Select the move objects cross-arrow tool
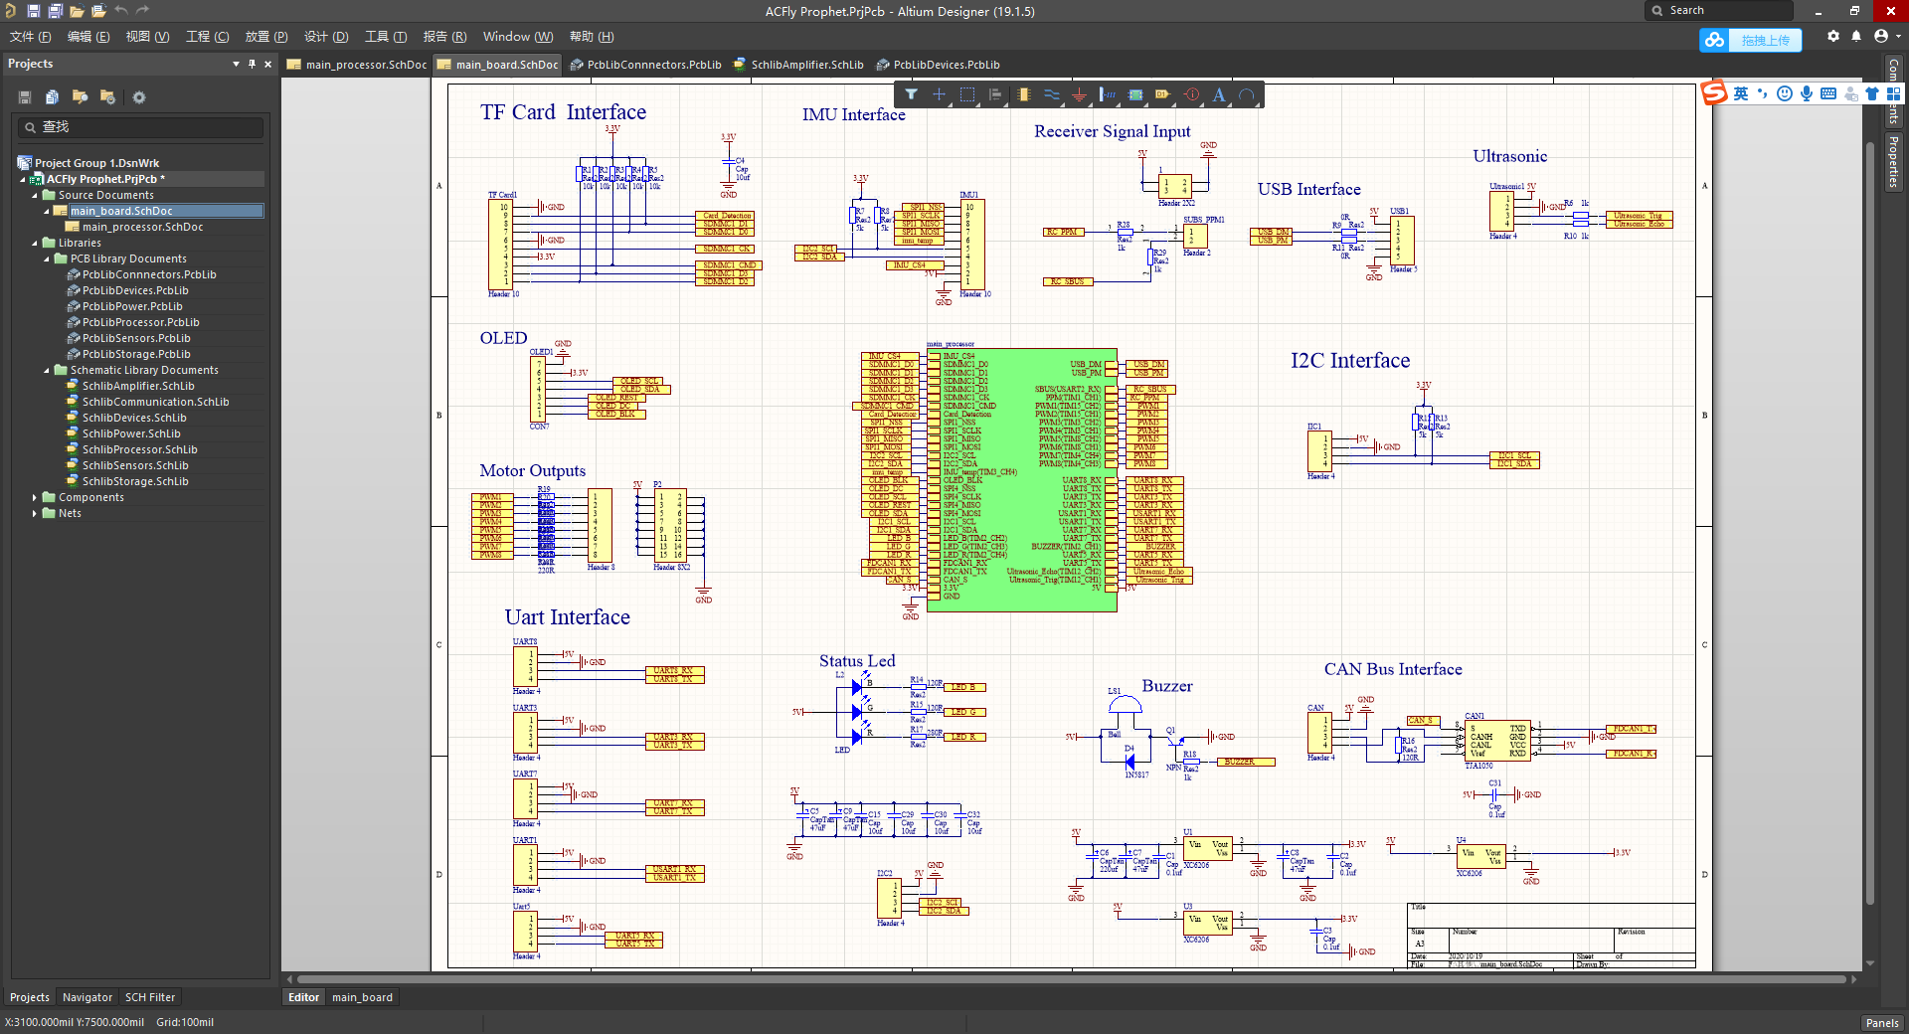This screenshot has height=1034, width=1909. (x=939, y=94)
